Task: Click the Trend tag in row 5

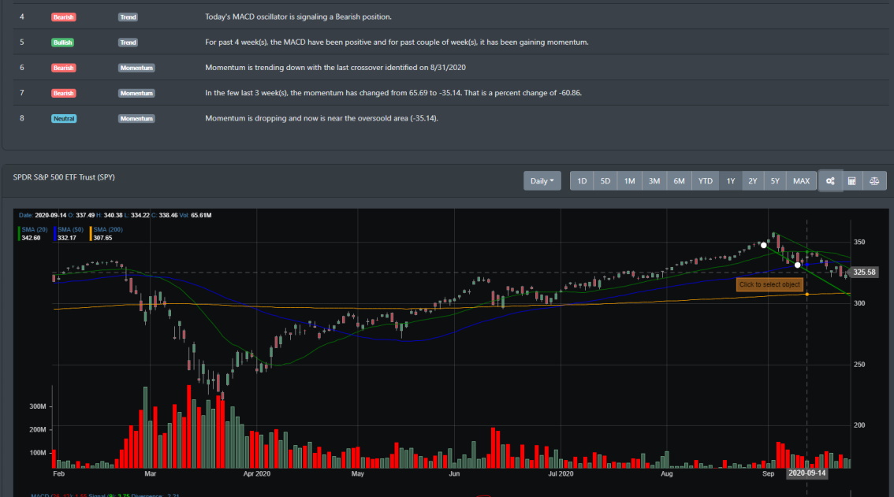Action: coord(128,43)
